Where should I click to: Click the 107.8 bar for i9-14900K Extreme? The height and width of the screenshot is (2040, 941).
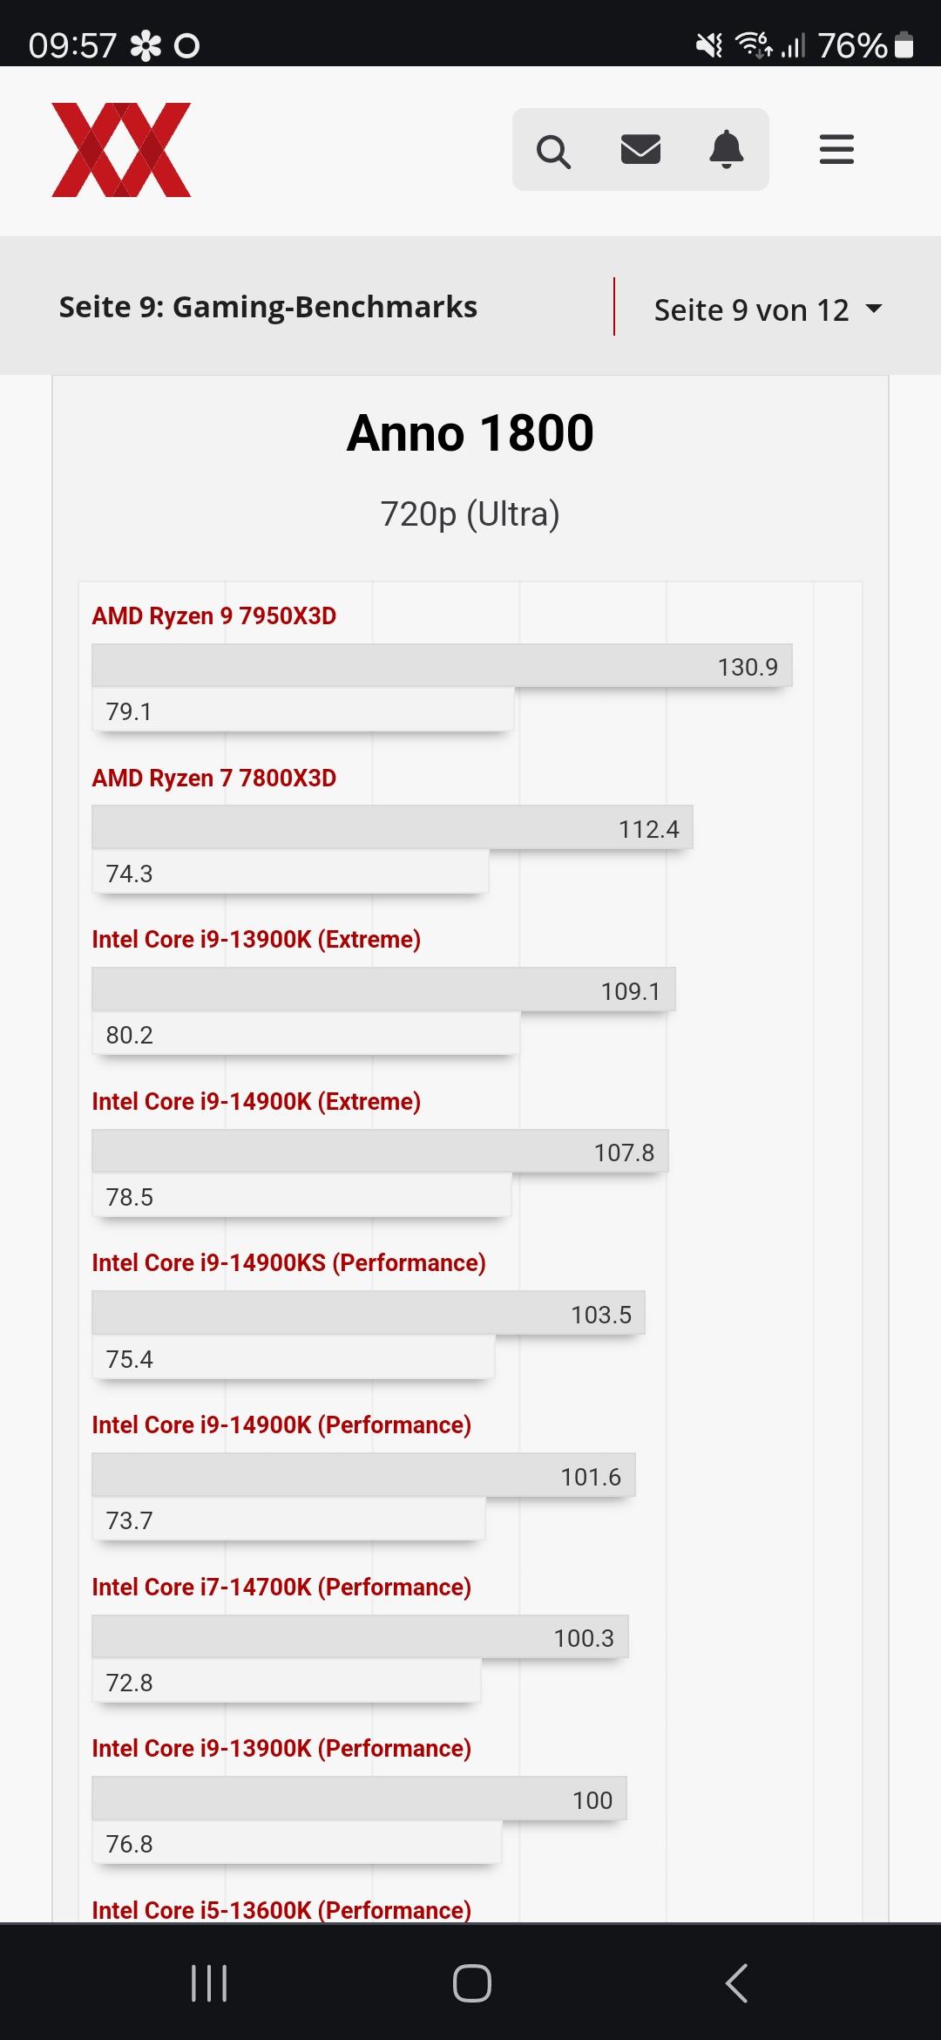(x=380, y=1152)
